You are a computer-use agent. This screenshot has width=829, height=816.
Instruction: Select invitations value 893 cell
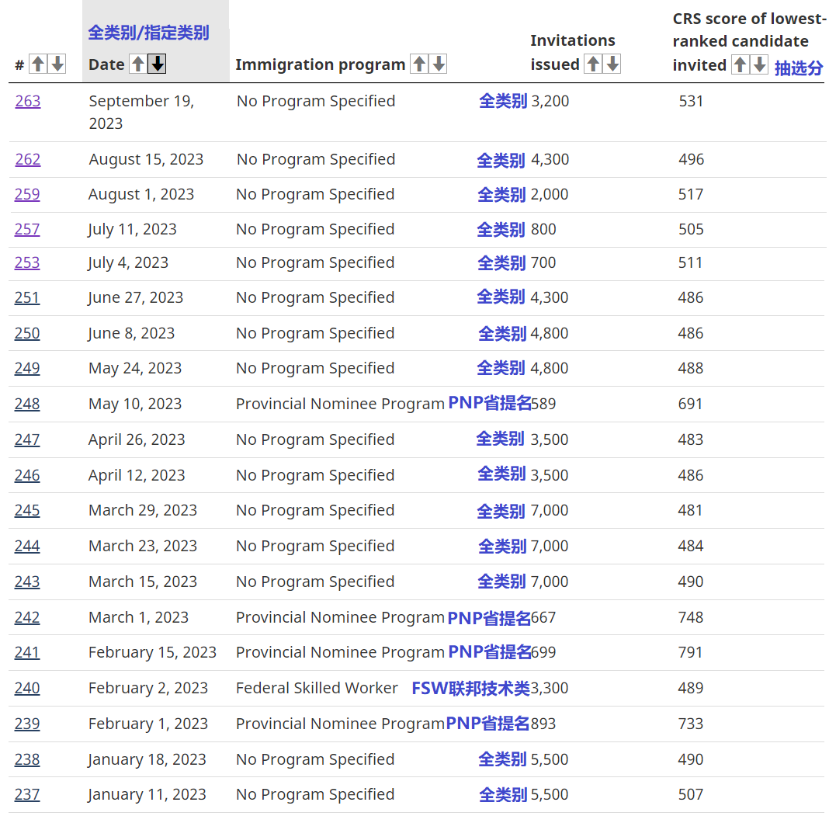[x=543, y=724]
